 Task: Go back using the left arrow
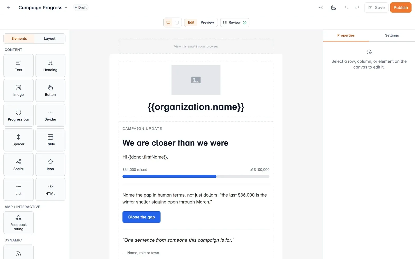pyautogui.click(x=9, y=8)
